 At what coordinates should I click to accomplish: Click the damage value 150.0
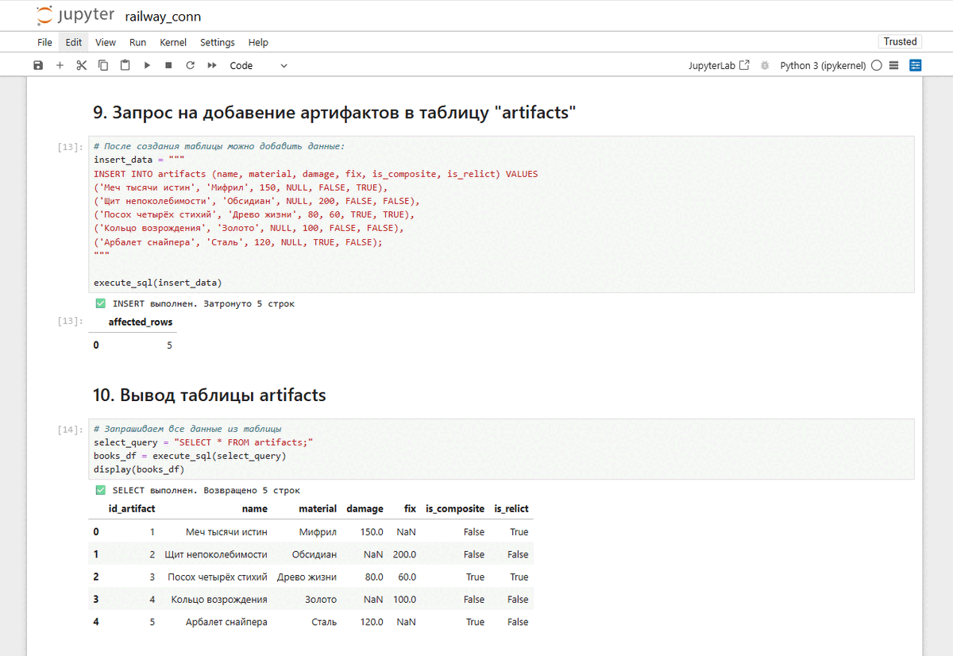372,532
